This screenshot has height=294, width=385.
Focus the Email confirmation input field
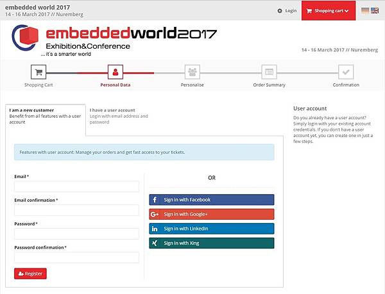[76, 210]
